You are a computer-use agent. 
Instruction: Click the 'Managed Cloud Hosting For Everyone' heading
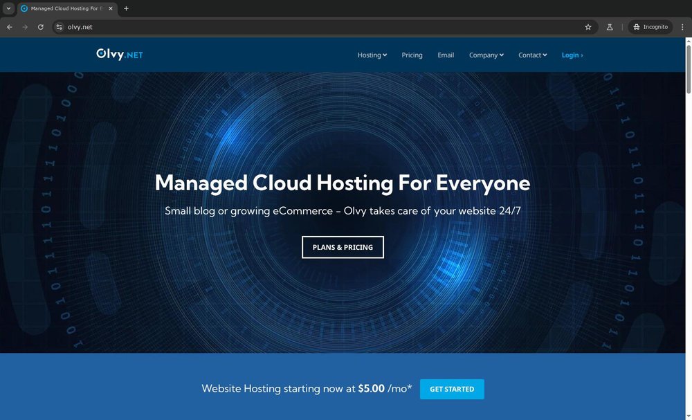pos(343,183)
